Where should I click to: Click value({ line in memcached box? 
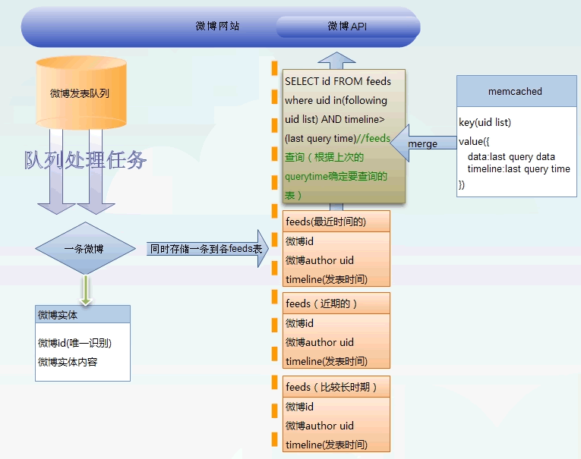click(x=474, y=141)
